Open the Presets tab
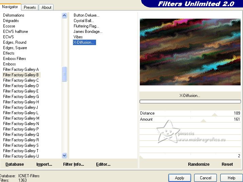The width and height of the screenshot is (243, 182). click(x=30, y=7)
